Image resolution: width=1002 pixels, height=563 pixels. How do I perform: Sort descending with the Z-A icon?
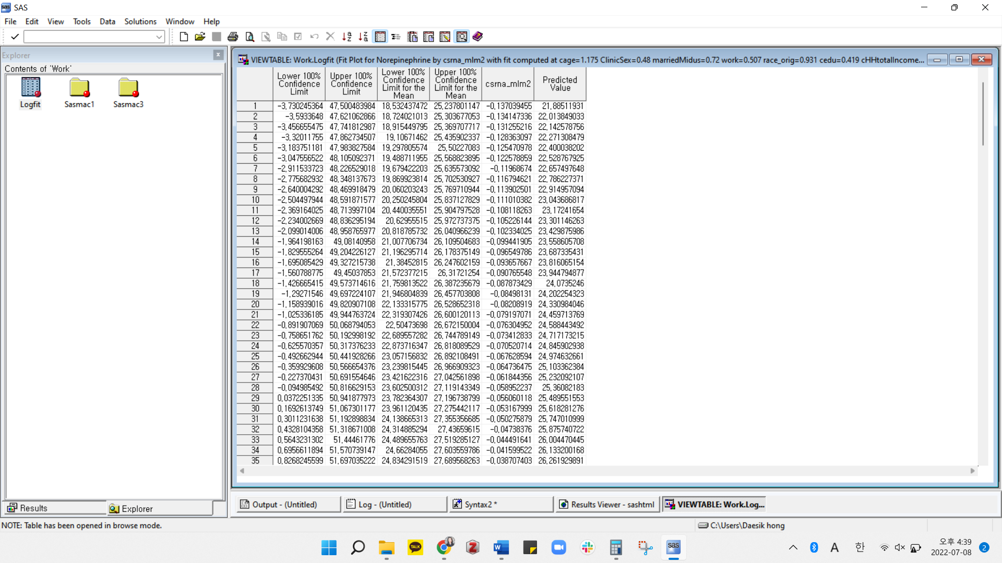363,36
